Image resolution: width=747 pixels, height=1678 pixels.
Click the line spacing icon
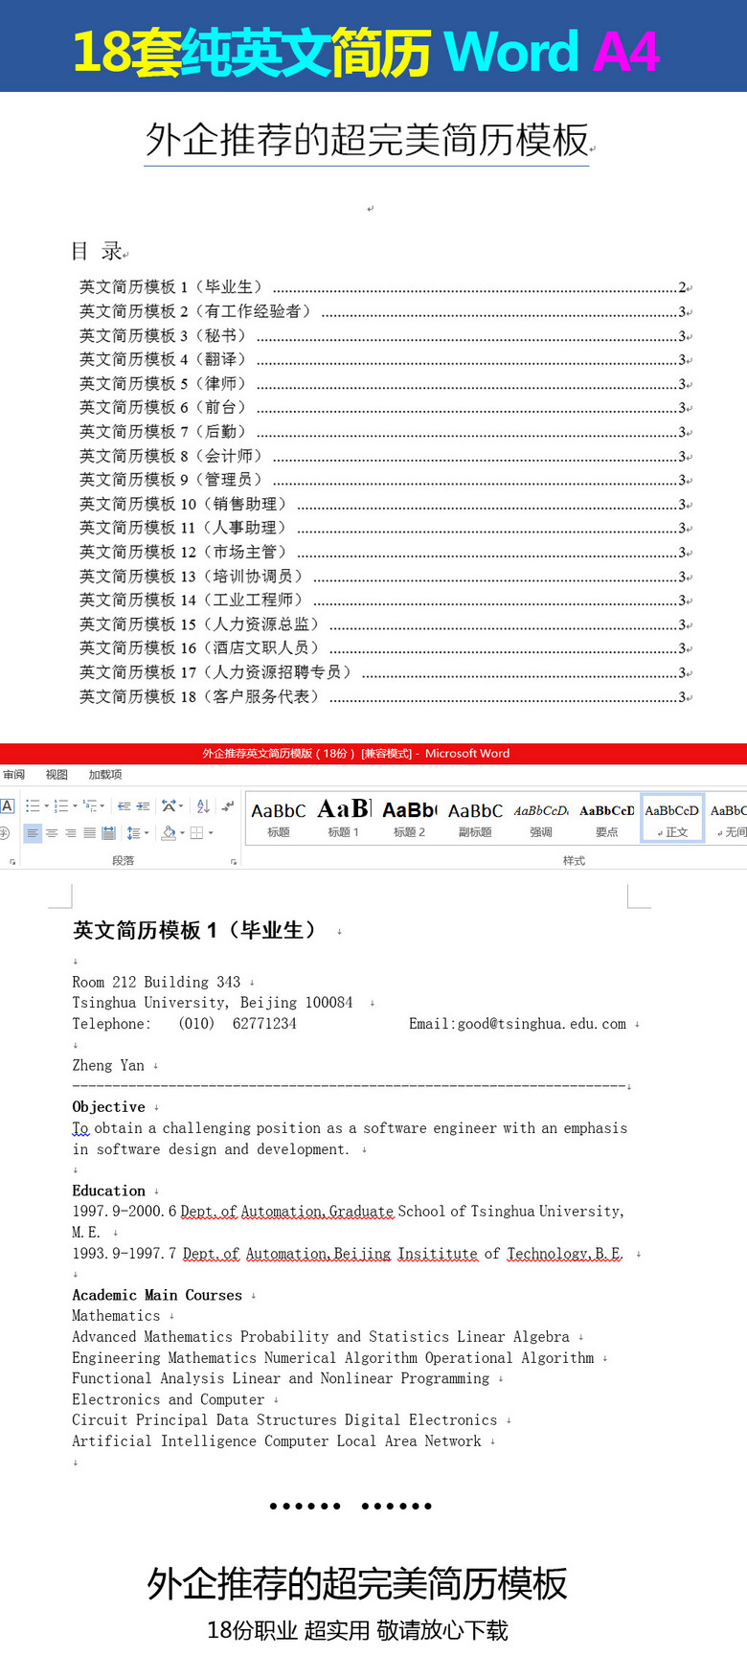pyautogui.click(x=133, y=833)
